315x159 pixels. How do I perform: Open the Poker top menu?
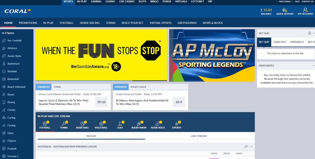(x=167, y=2)
